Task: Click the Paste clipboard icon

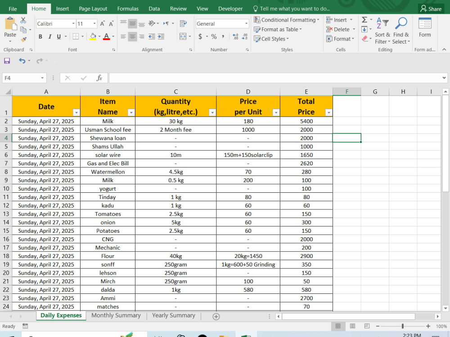Action: click(10, 23)
